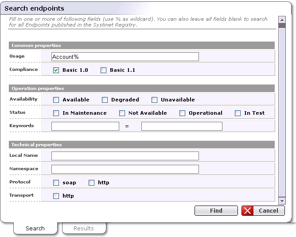
Task: Click the Availability row label
Action: tap(23, 99)
